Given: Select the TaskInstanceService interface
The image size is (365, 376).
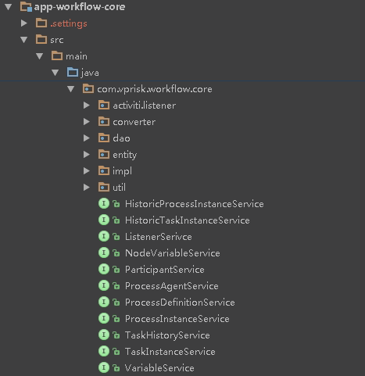Looking at the screenshot, I should click(170, 352).
